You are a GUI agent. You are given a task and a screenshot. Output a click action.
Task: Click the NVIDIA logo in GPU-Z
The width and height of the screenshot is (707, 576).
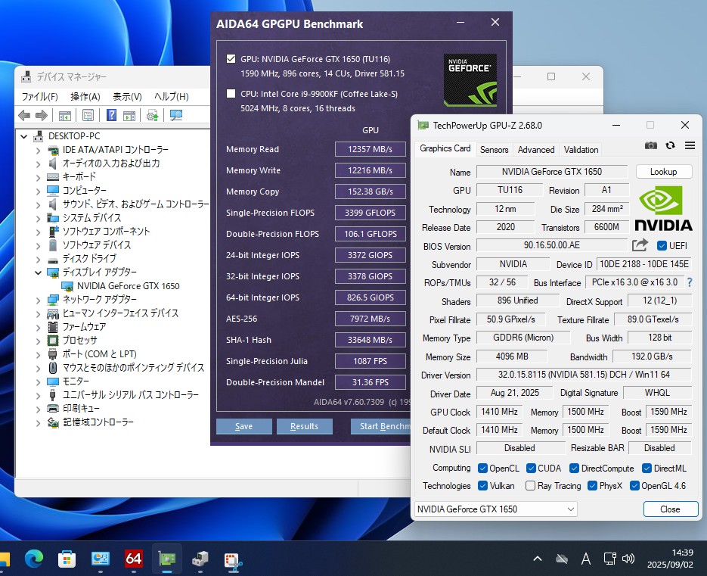coord(663,209)
